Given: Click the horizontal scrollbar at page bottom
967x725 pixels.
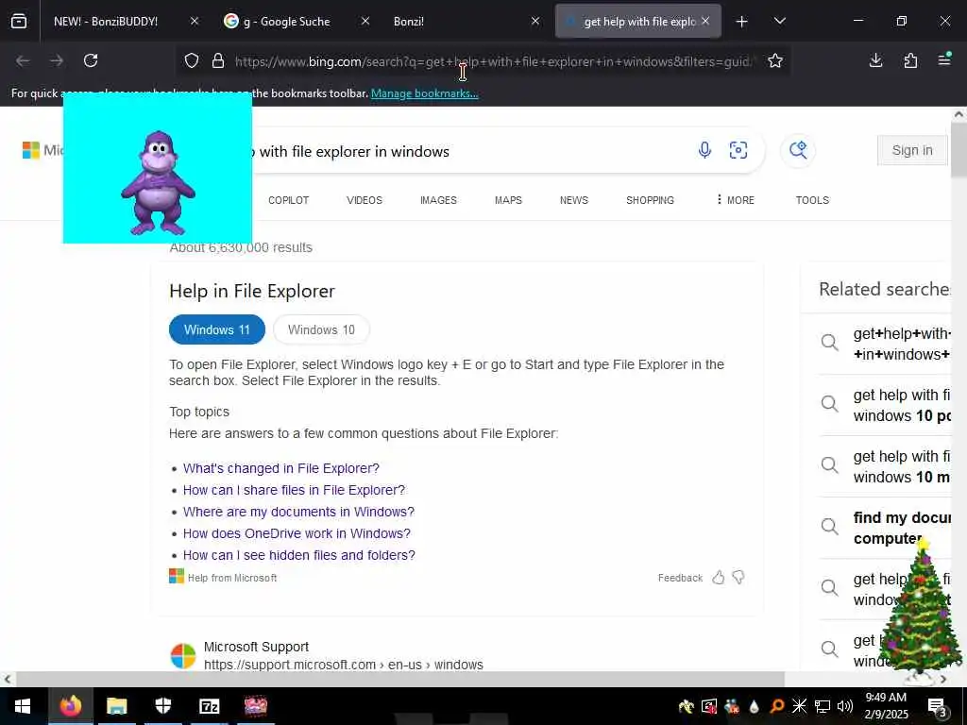Looking at the screenshot, I should (399, 680).
